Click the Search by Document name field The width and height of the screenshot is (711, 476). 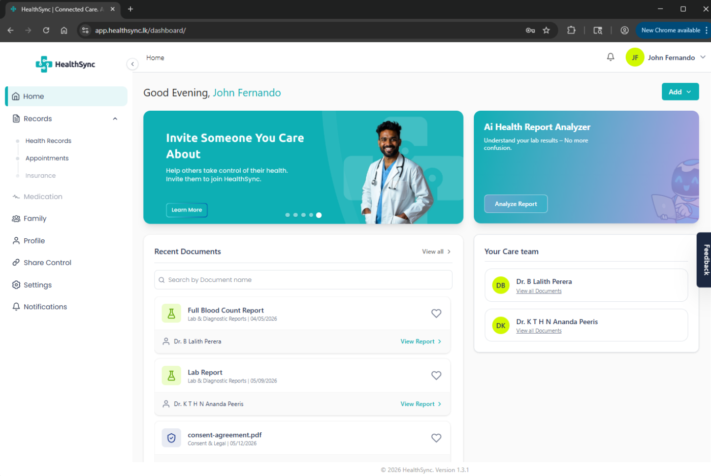[x=303, y=280]
